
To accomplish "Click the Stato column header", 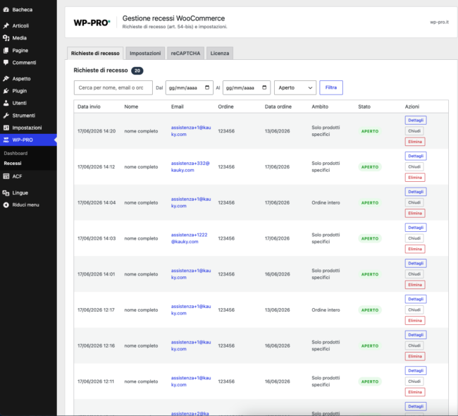I will point(364,106).
